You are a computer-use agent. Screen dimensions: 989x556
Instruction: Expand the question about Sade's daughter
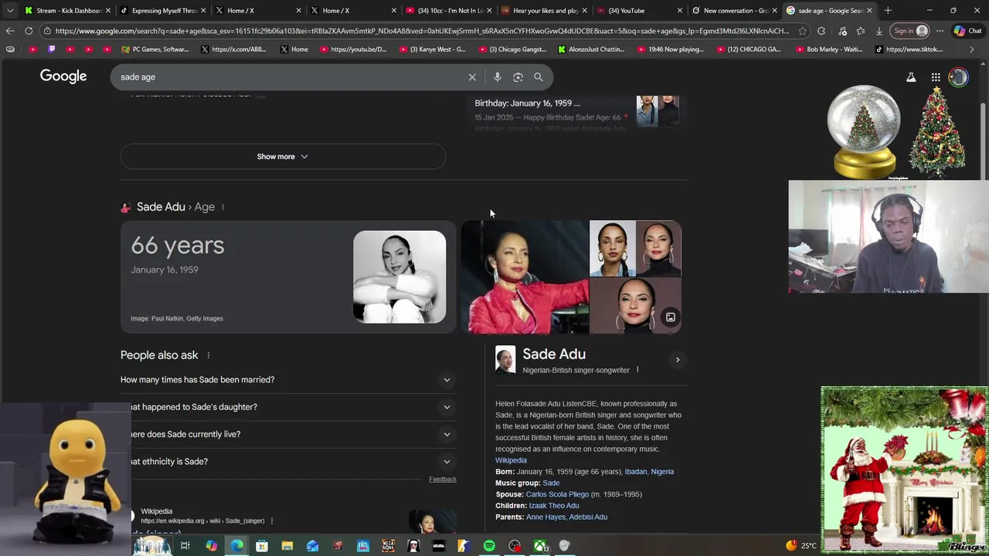288,407
